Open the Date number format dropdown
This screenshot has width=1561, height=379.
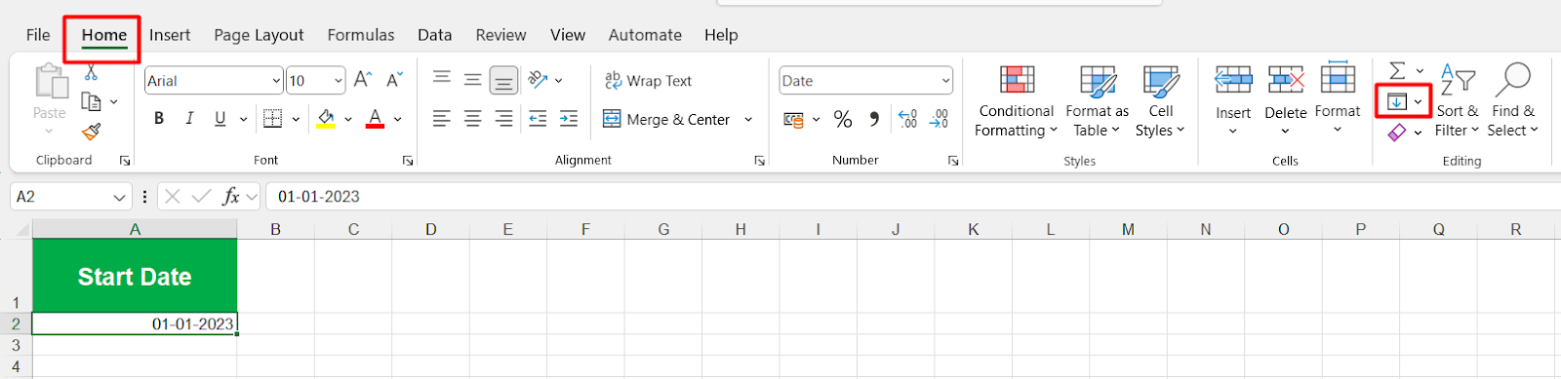[945, 81]
